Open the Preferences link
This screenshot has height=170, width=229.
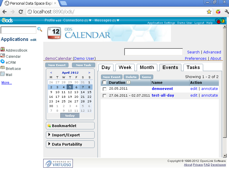(196, 58)
